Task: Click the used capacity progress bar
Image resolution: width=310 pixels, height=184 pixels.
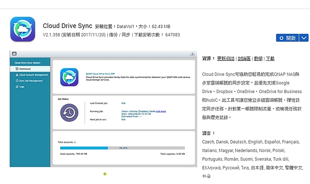Action: coord(122,148)
